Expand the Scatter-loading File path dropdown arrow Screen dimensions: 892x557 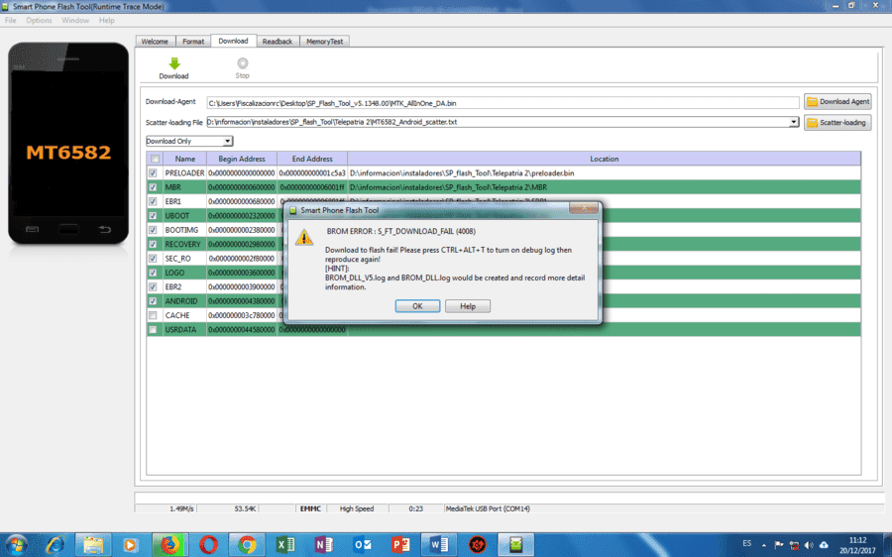pyautogui.click(x=794, y=122)
